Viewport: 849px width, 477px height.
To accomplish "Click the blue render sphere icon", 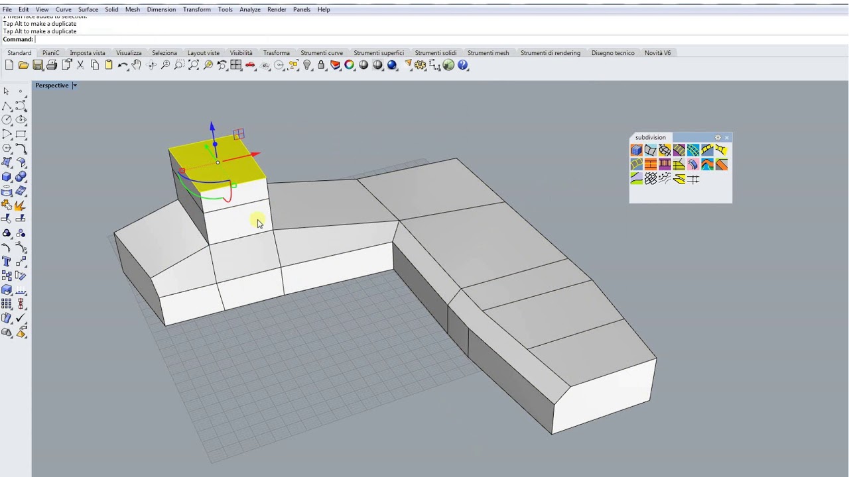I will [392, 65].
